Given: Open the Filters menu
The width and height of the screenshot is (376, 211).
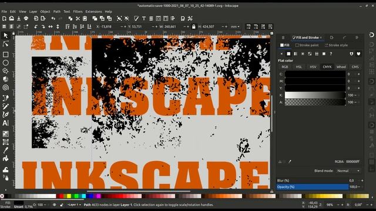Looking at the screenshot, I should [78, 12].
